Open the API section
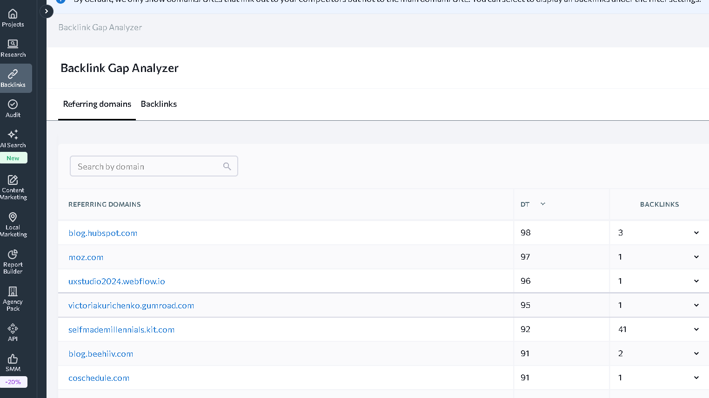The image size is (709, 398). (13, 332)
